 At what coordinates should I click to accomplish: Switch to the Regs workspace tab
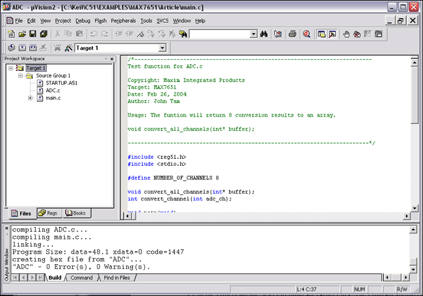[x=48, y=213]
